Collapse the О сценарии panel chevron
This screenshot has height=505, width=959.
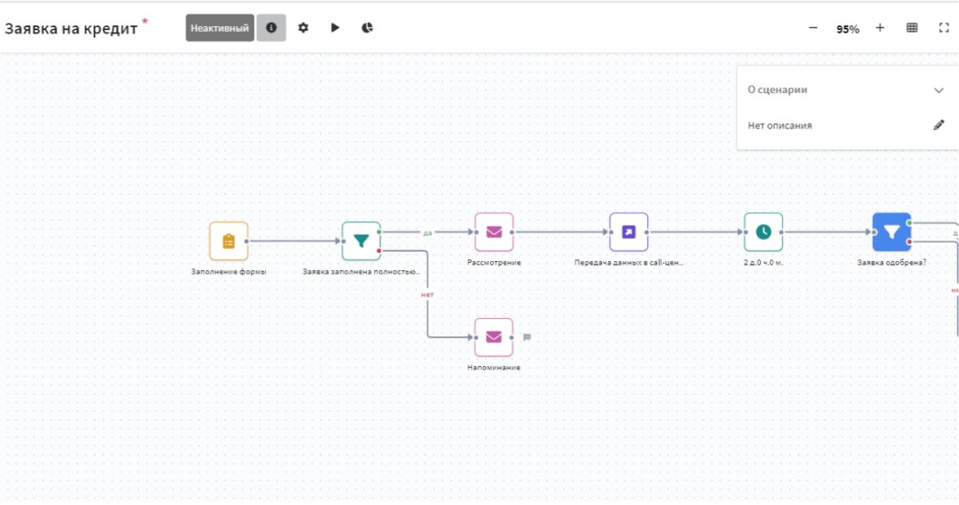click(x=939, y=91)
